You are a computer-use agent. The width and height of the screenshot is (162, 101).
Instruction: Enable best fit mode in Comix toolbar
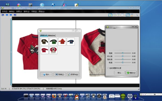(110, 15)
